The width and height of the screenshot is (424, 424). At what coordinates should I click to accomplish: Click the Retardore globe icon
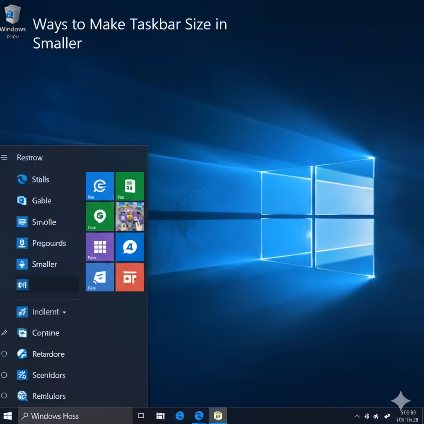[22, 354]
